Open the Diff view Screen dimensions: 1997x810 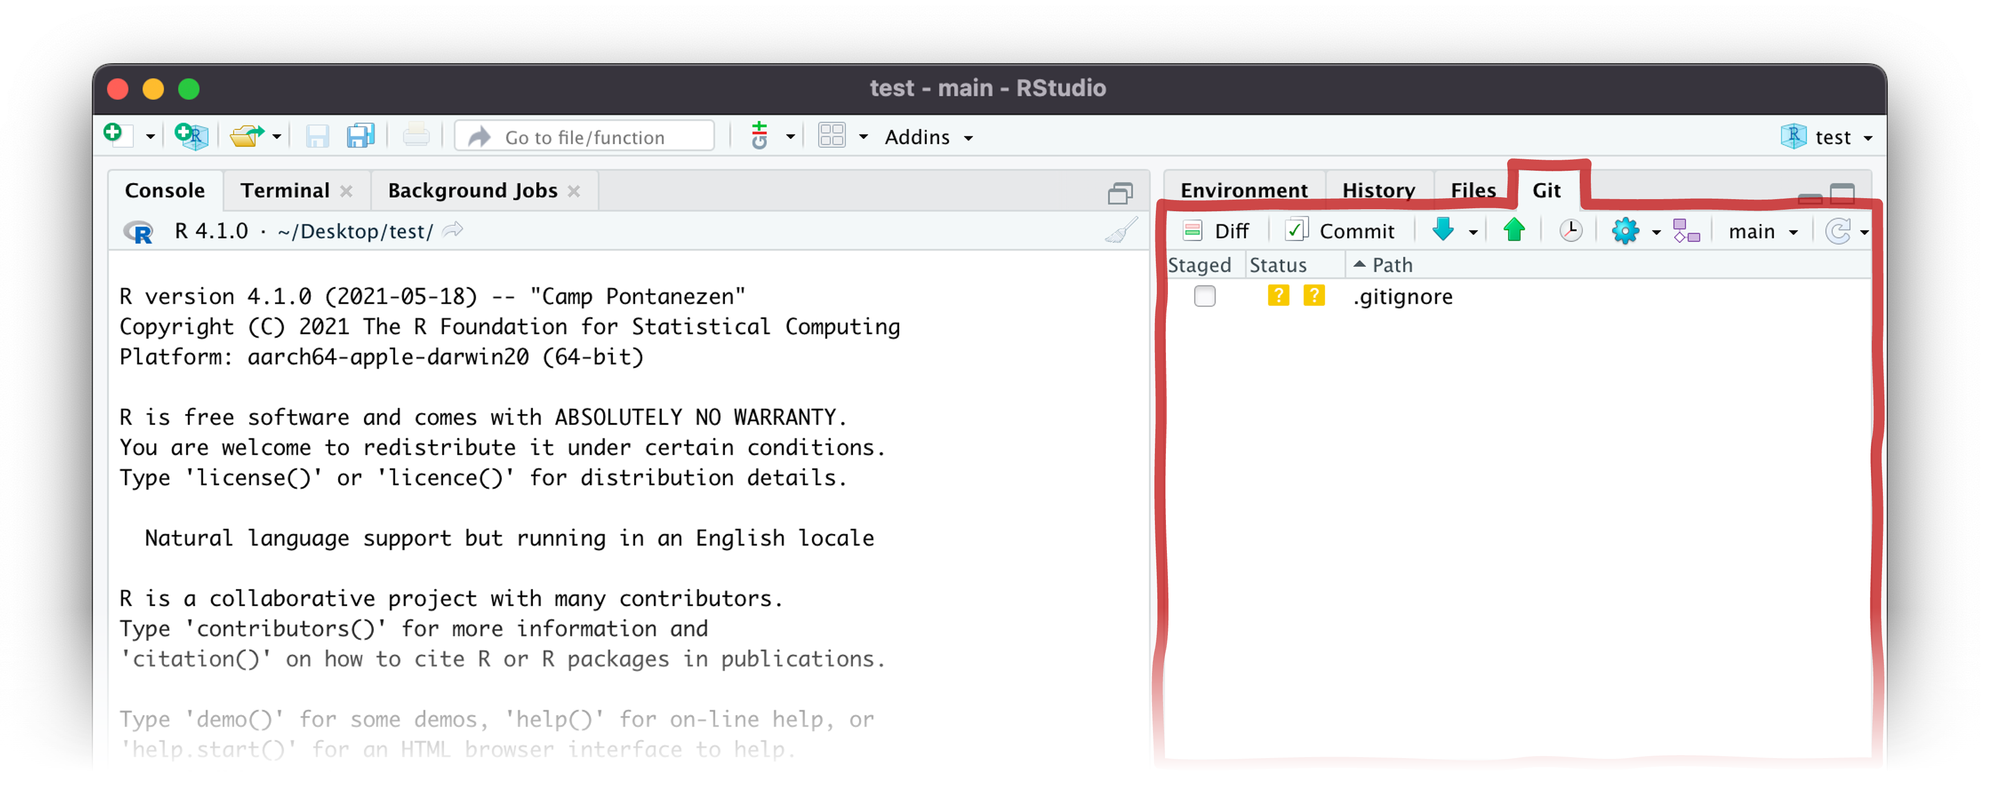click(x=1216, y=231)
